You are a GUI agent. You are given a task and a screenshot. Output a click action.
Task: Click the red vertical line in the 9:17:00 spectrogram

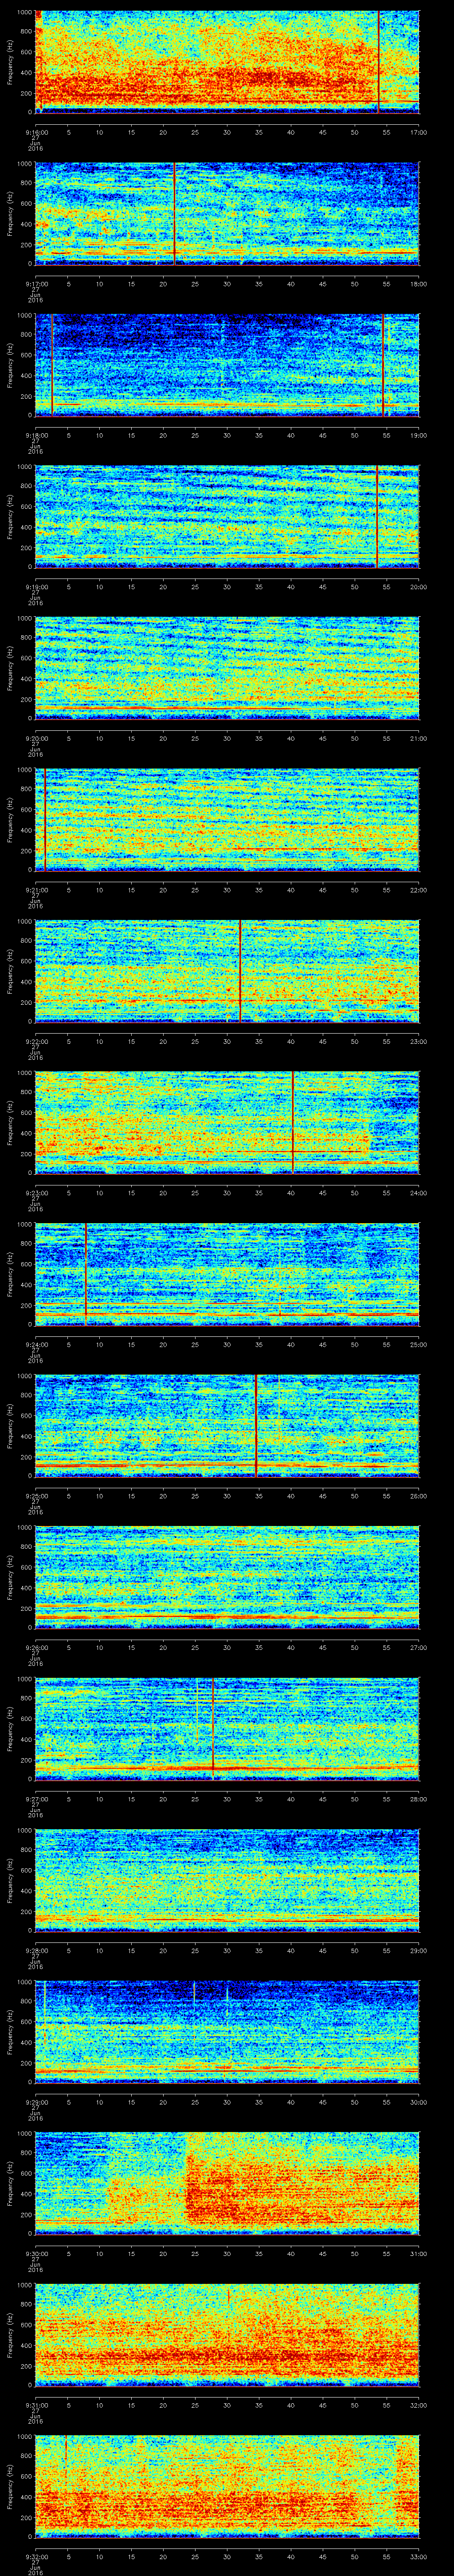pyautogui.click(x=175, y=214)
